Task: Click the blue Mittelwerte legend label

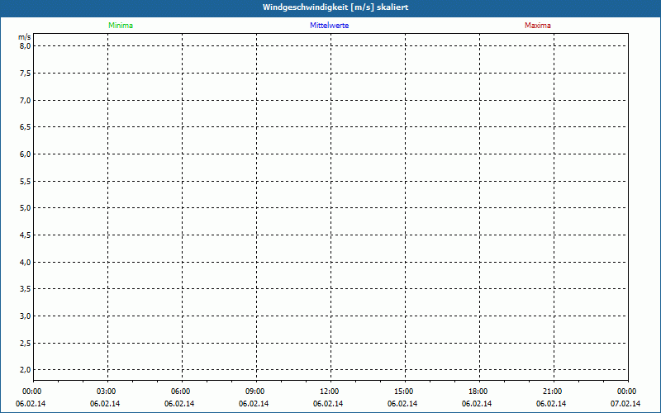Action: pyautogui.click(x=329, y=26)
